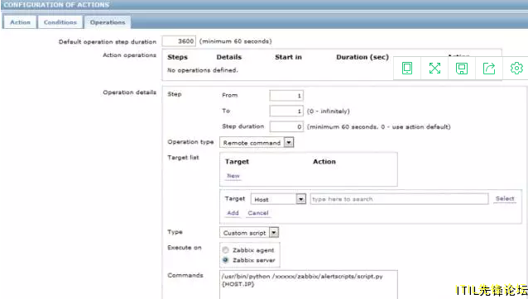This screenshot has height=299, width=528.
Task: Click the 'Execute on' label
Action: tap(185, 248)
